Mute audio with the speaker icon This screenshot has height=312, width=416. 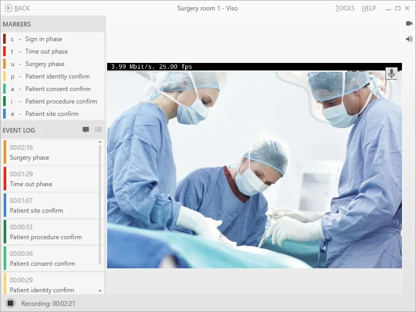(x=409, y=39)
